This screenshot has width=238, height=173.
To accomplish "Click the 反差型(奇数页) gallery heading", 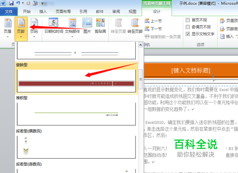I will tap(29, 164).
